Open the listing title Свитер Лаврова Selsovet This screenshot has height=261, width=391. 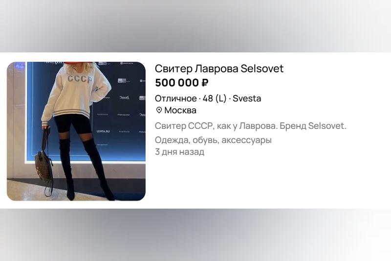219,69
